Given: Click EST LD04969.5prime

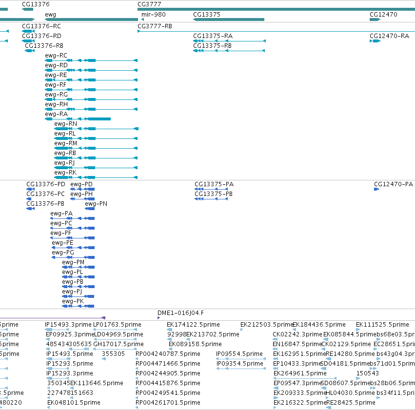Looking at the screenshot, I should click(116, 339).
